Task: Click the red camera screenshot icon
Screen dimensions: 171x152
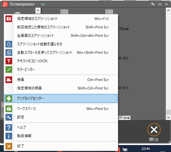Action: (9, 19)
